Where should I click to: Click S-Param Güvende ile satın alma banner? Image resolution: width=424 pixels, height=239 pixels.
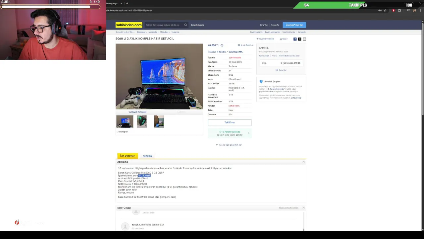pyautogui.click(x=230, y=133)
